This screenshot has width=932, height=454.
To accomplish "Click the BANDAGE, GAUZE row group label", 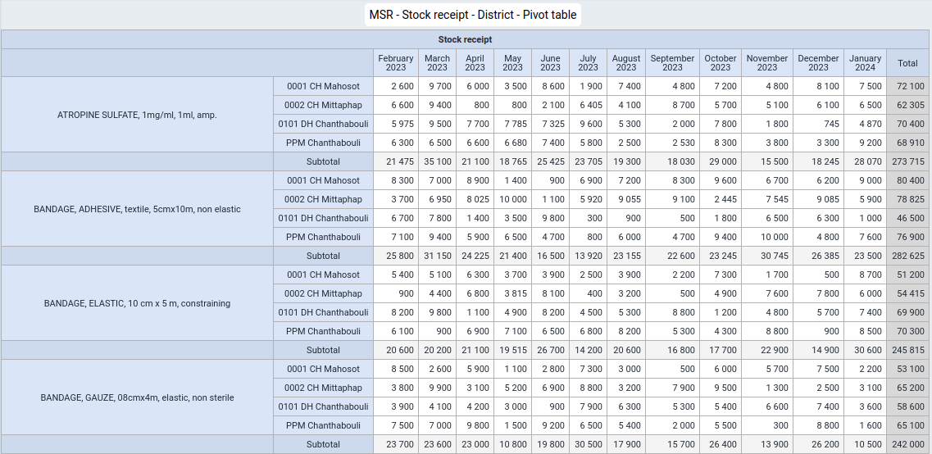I will [138, 397].
